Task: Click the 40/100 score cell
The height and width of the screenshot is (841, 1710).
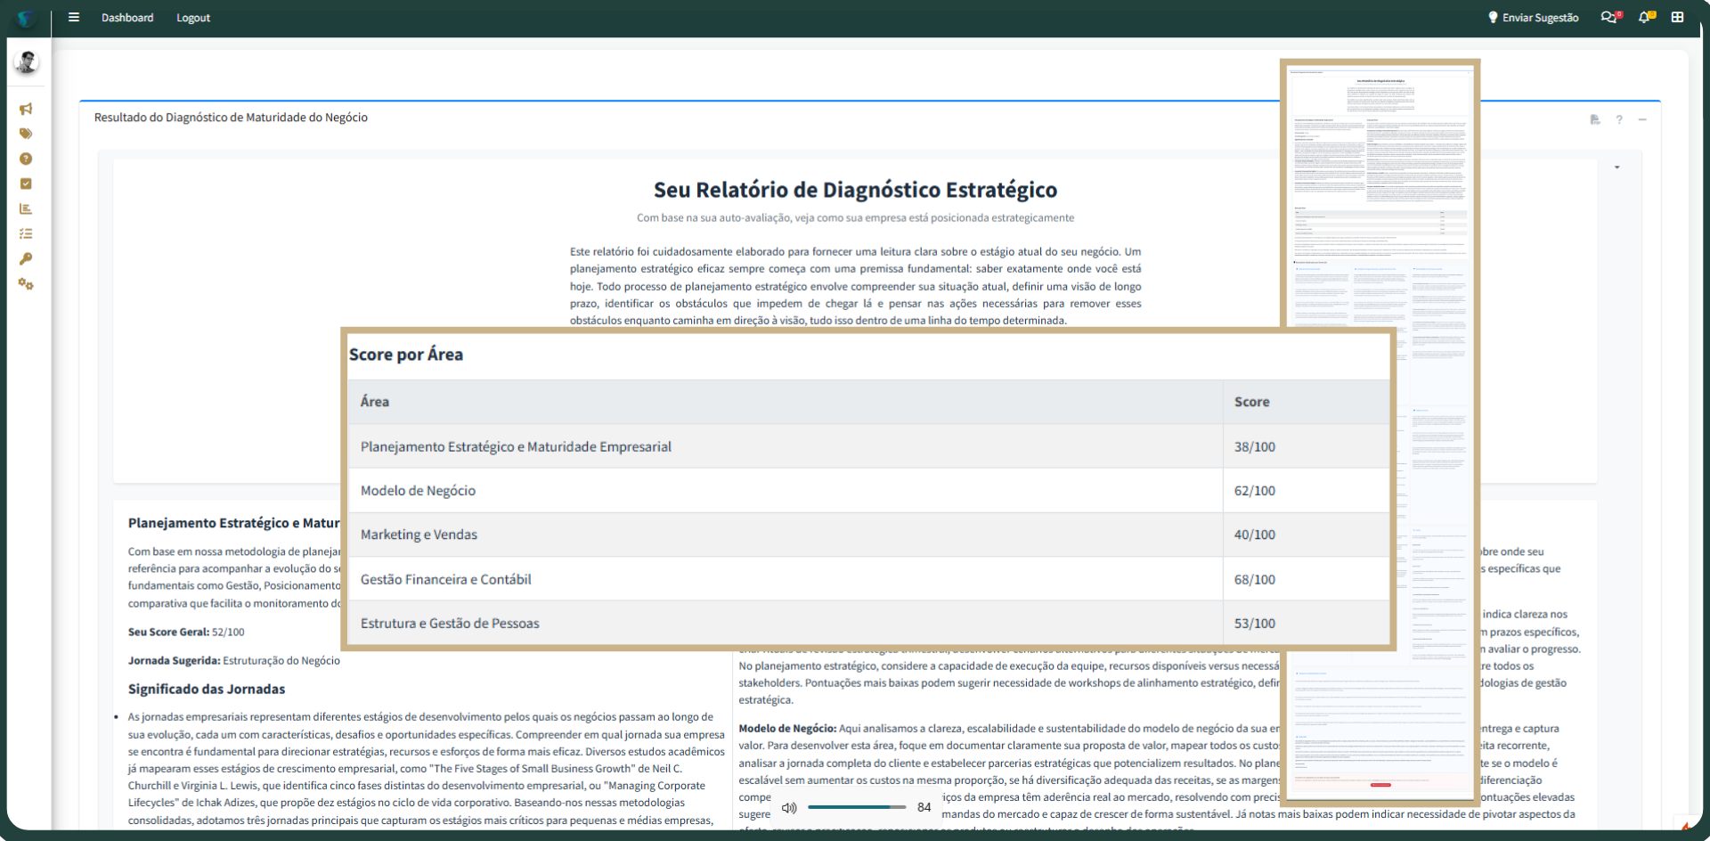Action: point(1307,535)
